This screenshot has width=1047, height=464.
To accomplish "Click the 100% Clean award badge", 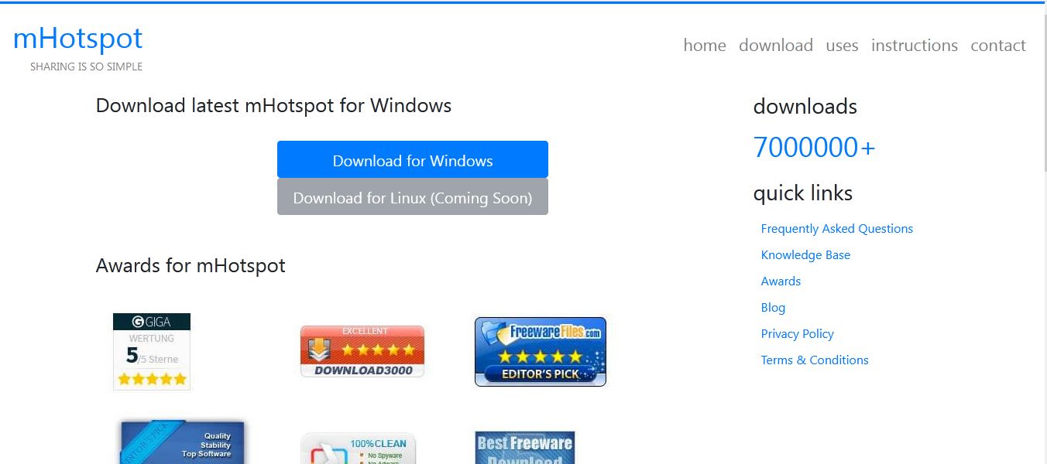I will (359, 449).
